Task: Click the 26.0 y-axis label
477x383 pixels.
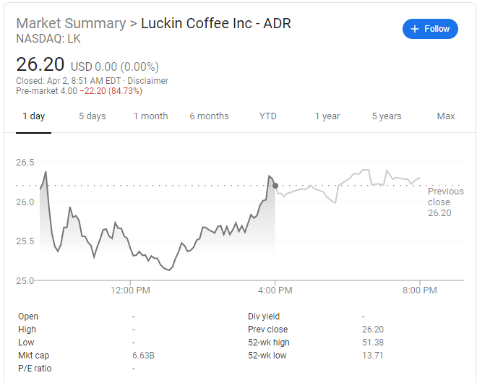Action: [25, 202]
